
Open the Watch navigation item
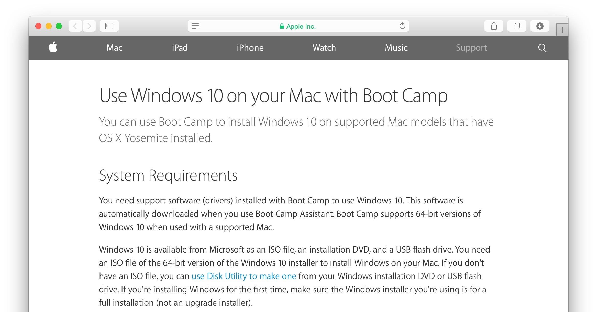(x=324, y=48)
